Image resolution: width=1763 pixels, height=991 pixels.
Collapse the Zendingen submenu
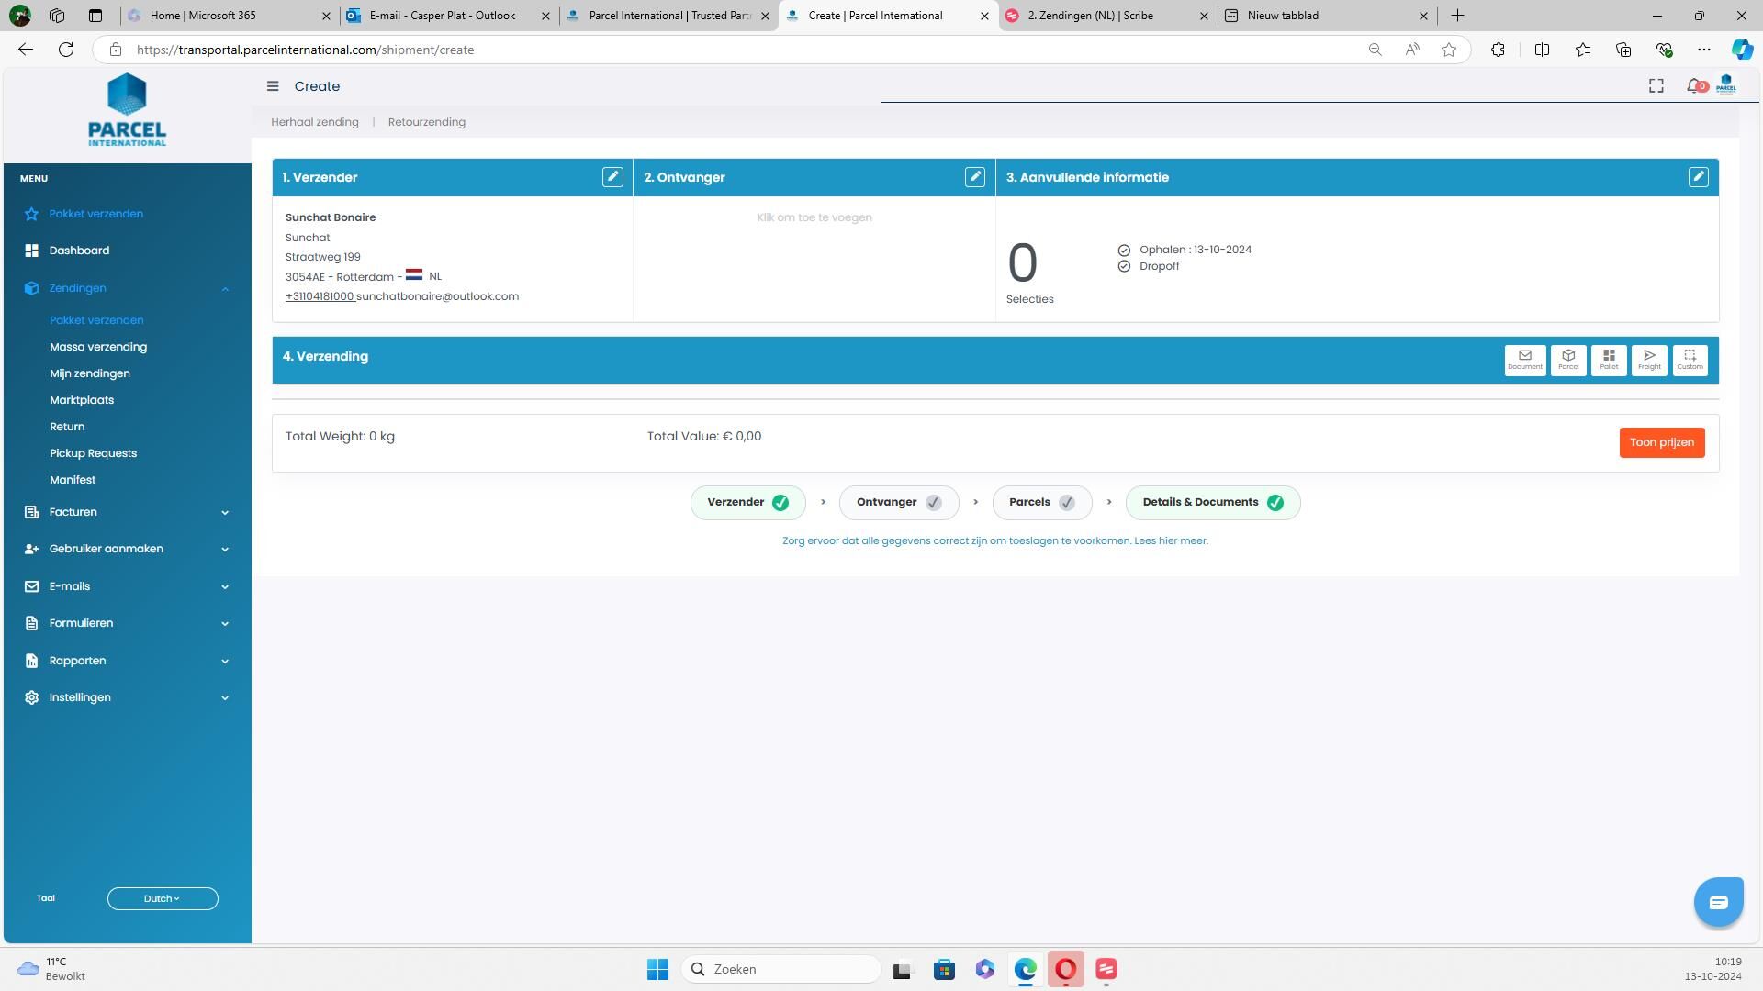[x=225, y=289]
